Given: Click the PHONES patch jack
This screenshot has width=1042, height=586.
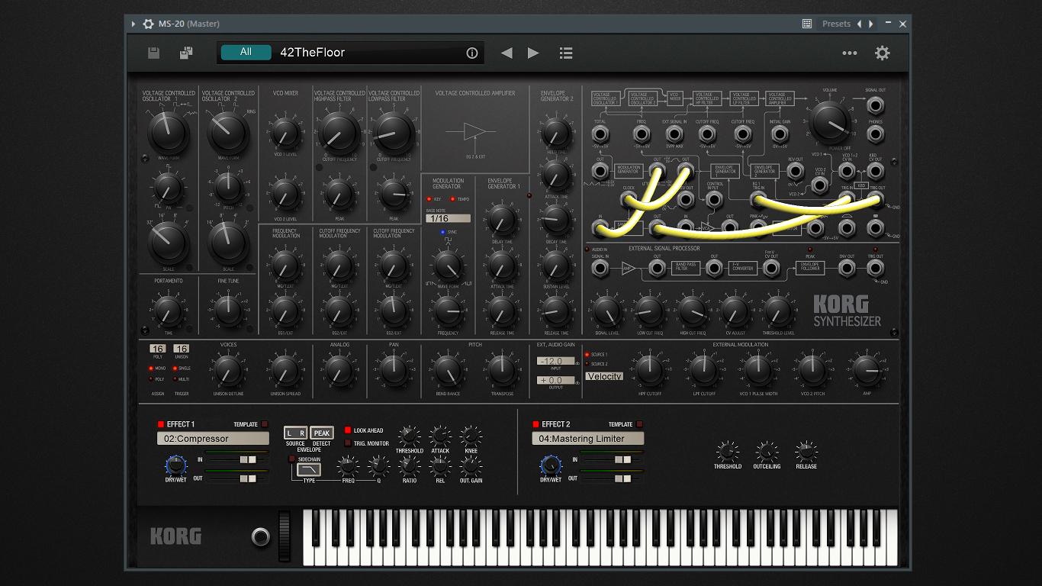Looking at the screenshot, I should tap(876, 135).
